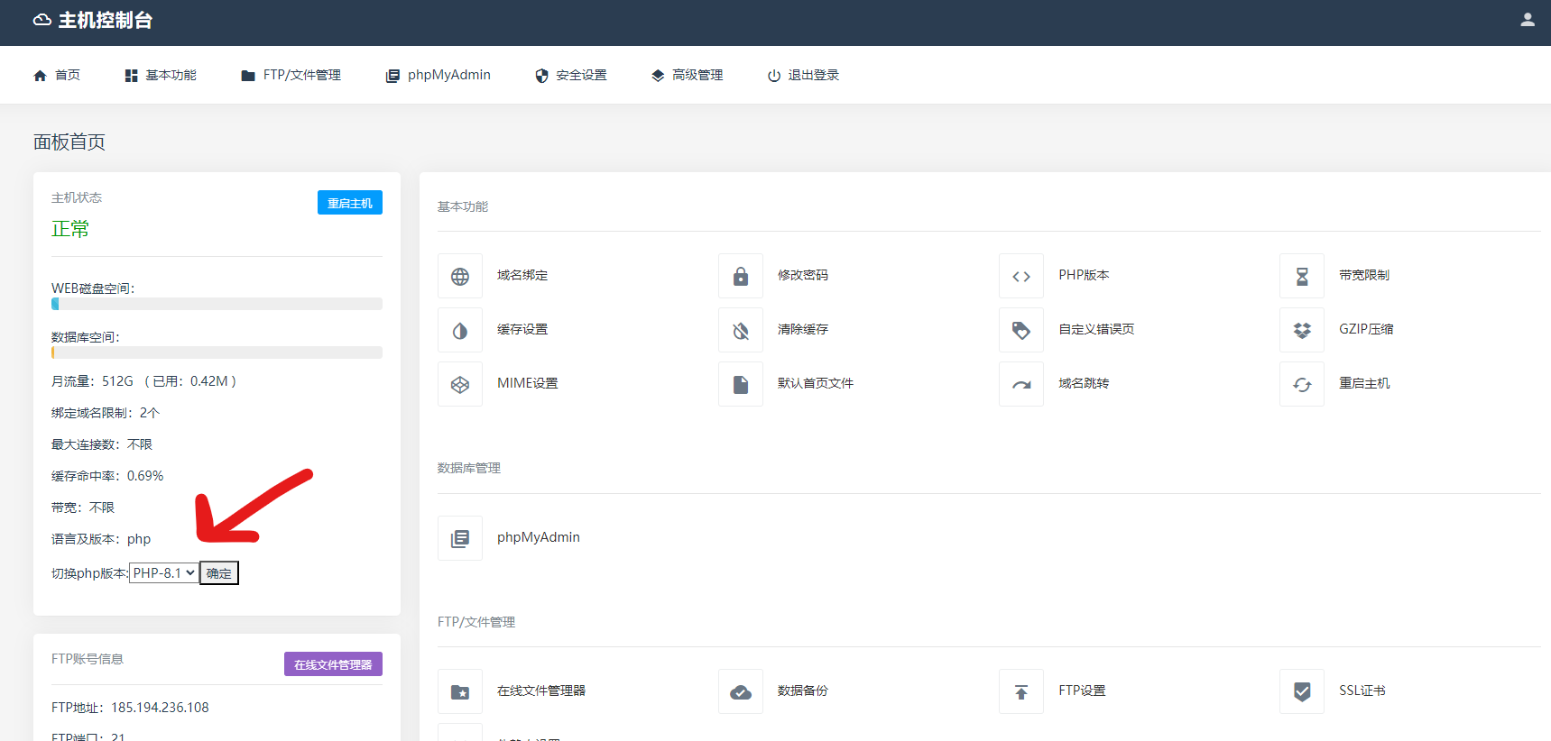Click the 清除缓存 icon

click(x=741, y=330)
